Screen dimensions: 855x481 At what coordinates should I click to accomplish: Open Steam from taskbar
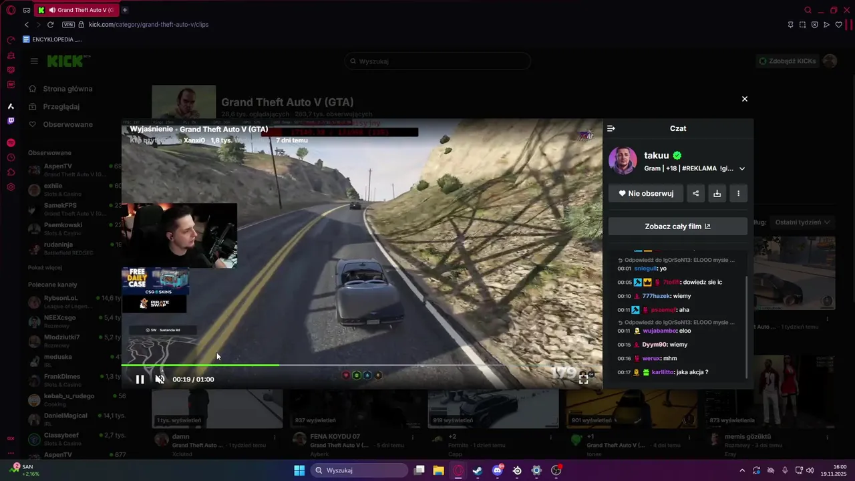click(478, 470)
